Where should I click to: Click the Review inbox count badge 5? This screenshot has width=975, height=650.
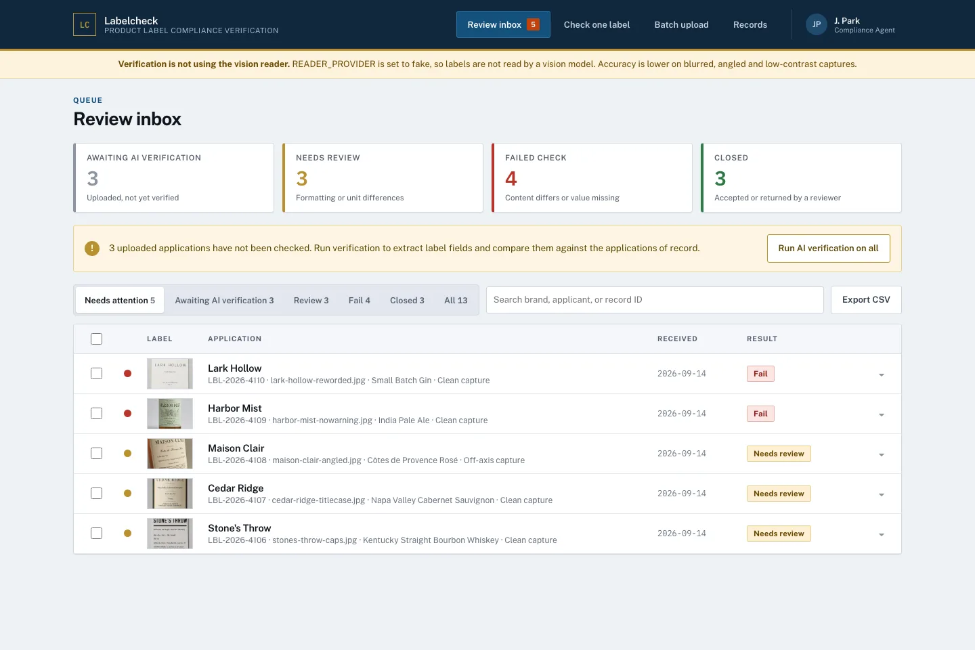(534, 24)
